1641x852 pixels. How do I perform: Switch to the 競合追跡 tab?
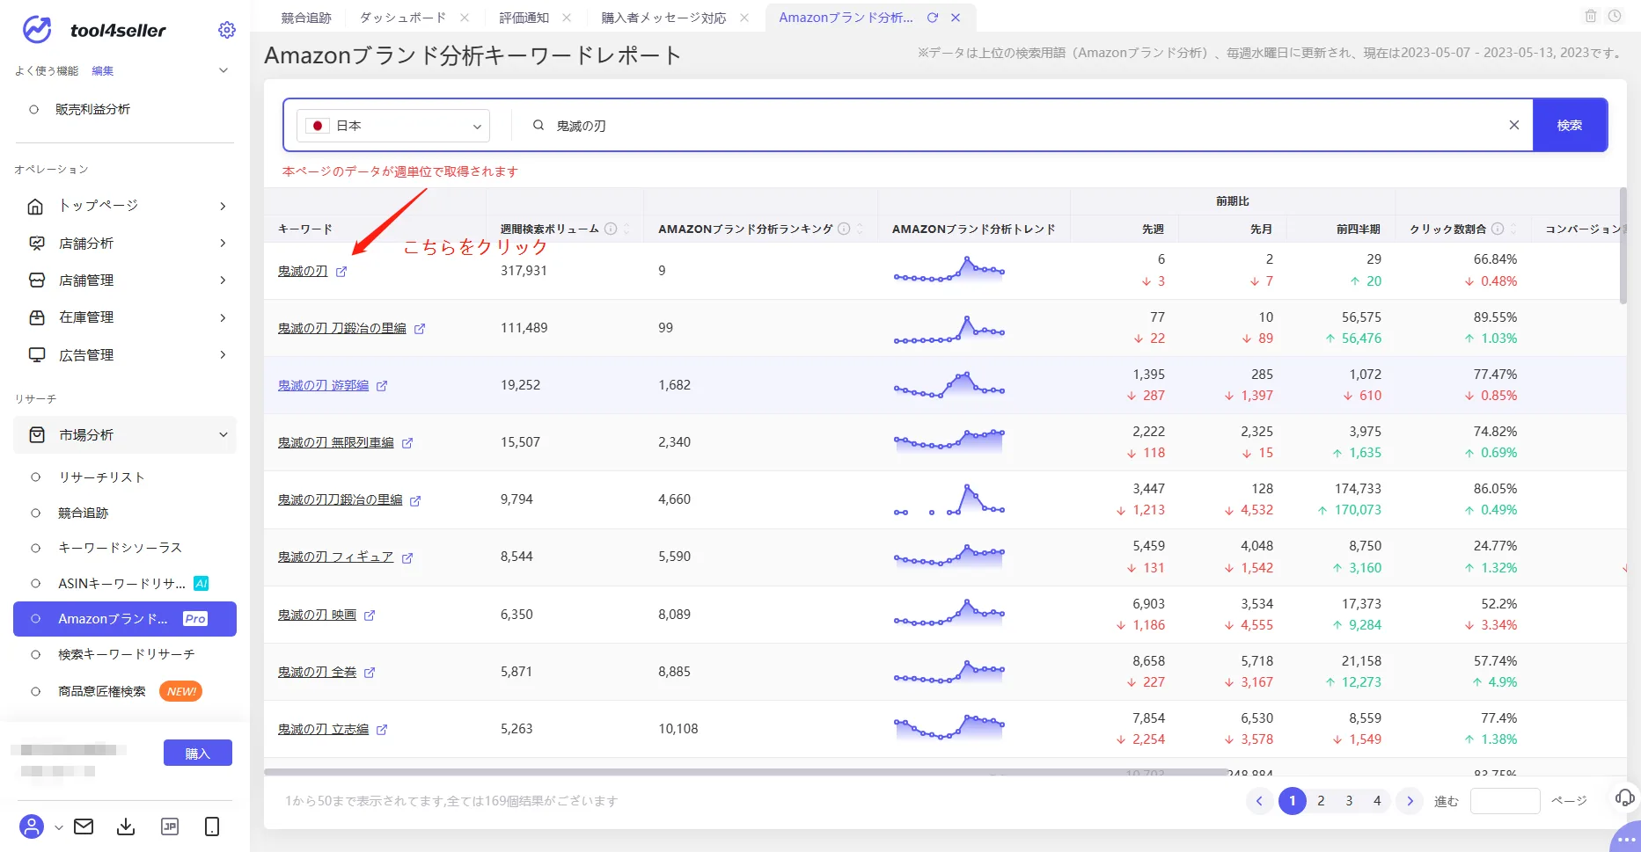point(306,18)
